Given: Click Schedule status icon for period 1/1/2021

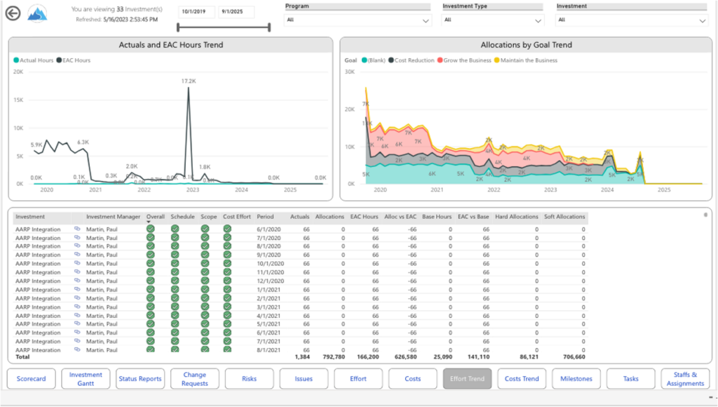Looking at the screenshot, I should (x=175, y=290).
